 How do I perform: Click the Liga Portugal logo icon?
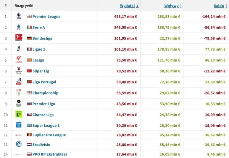18,81
